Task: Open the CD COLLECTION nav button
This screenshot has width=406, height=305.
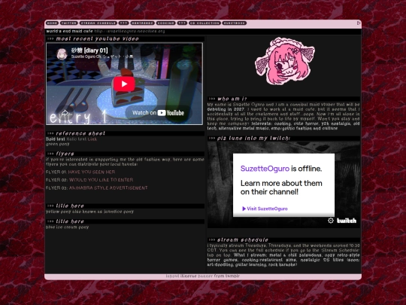Action: pos(205,23)
